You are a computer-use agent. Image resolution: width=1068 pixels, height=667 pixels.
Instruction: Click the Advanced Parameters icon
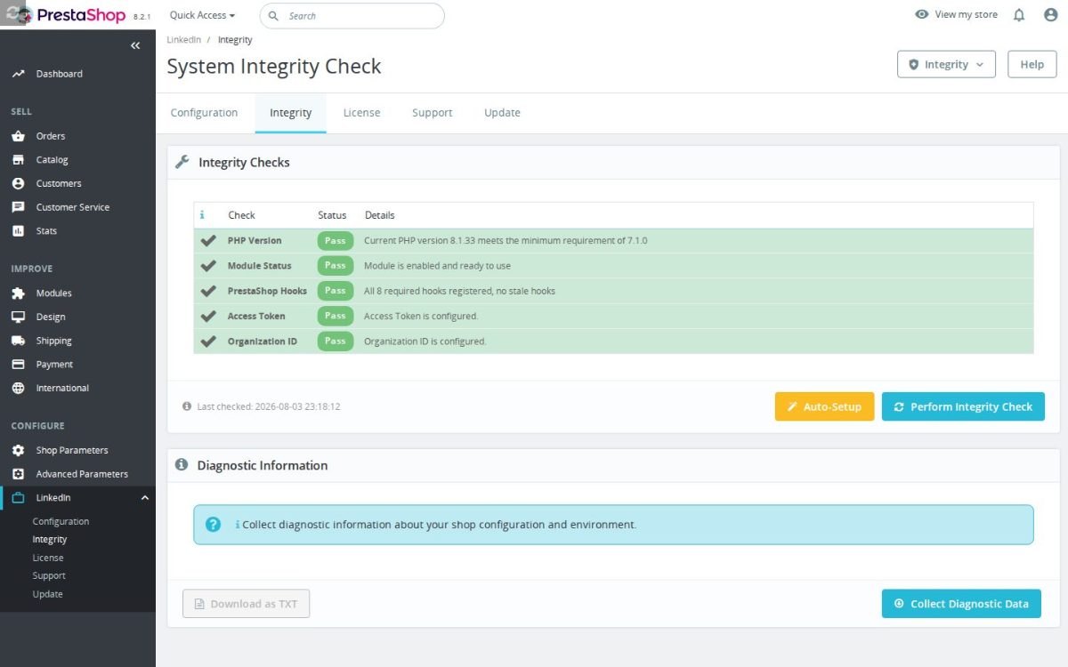click(18, 474)
